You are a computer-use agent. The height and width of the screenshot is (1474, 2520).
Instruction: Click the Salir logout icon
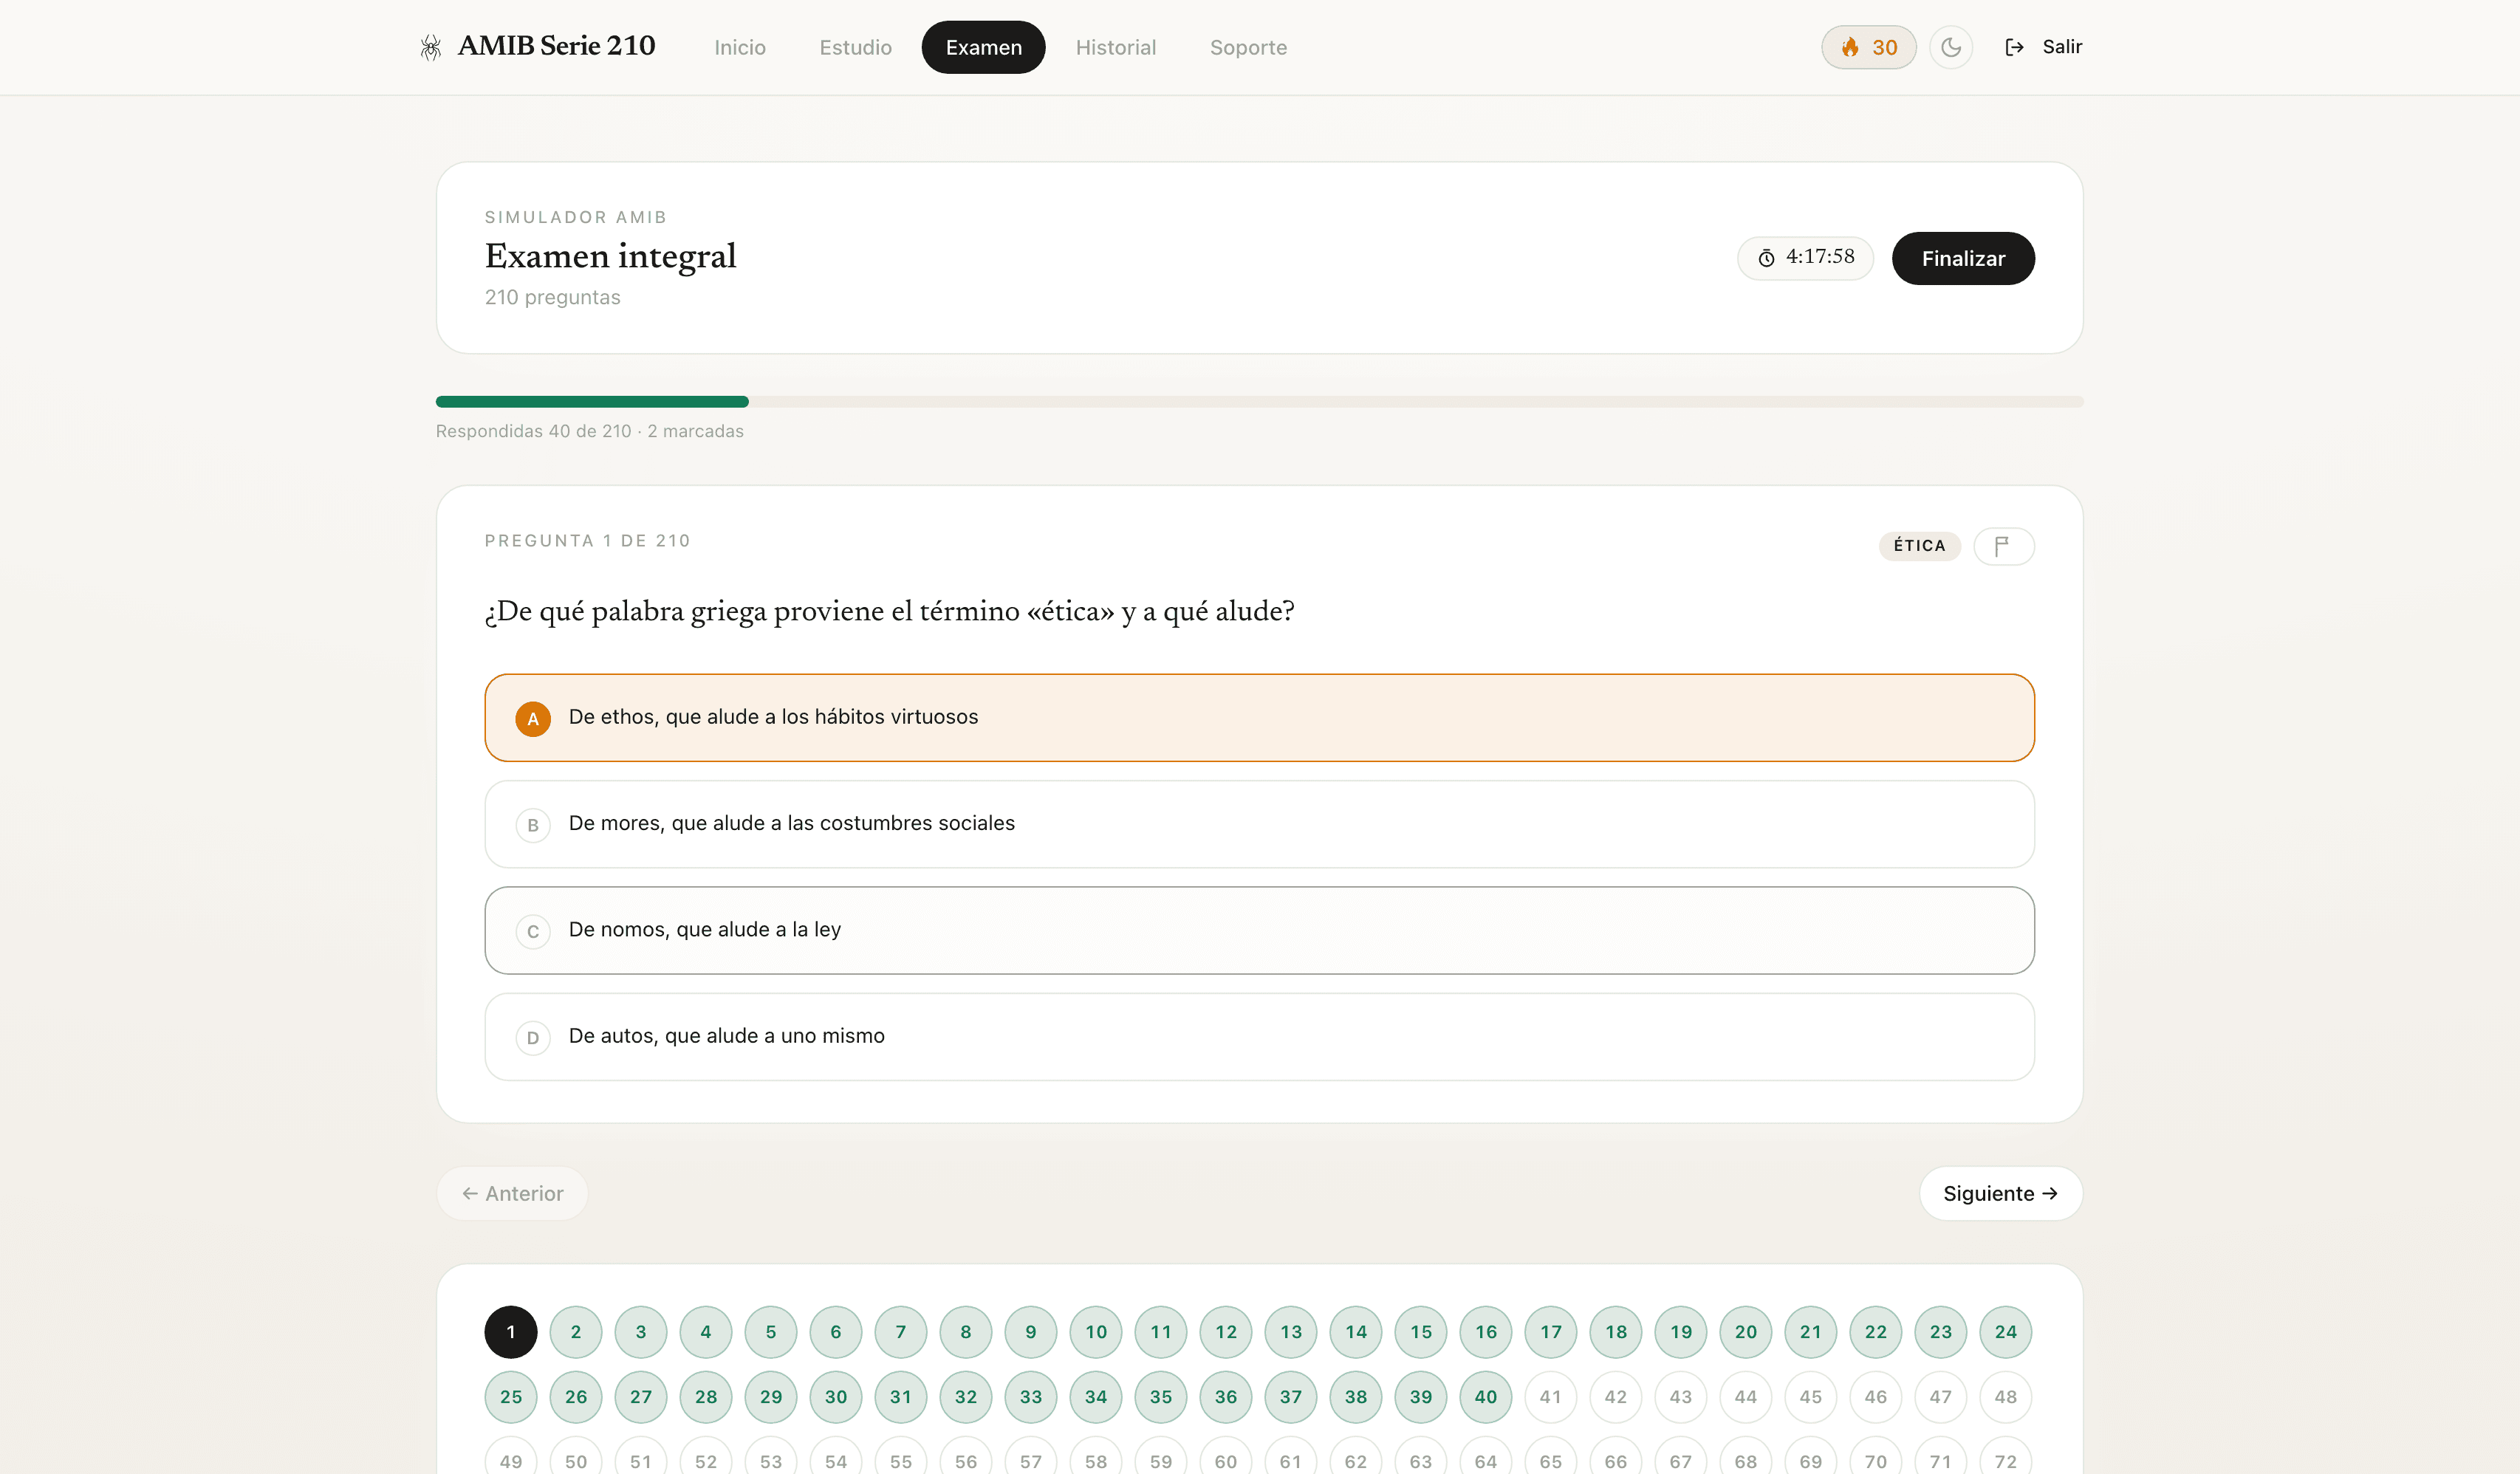tap(2014, 47)
